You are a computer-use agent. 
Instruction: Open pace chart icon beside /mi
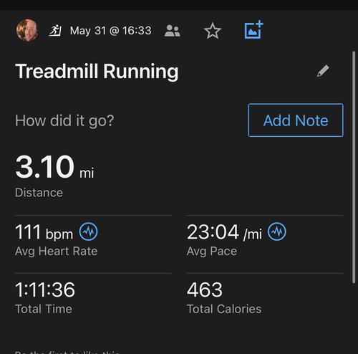(277, 231)
